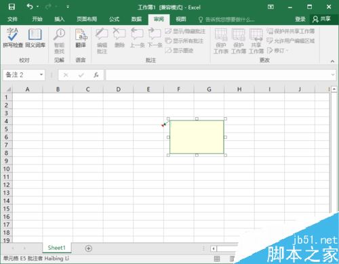Open 同义词库 thesaurus
Screen dimensions: 339x264
(35, 38)
